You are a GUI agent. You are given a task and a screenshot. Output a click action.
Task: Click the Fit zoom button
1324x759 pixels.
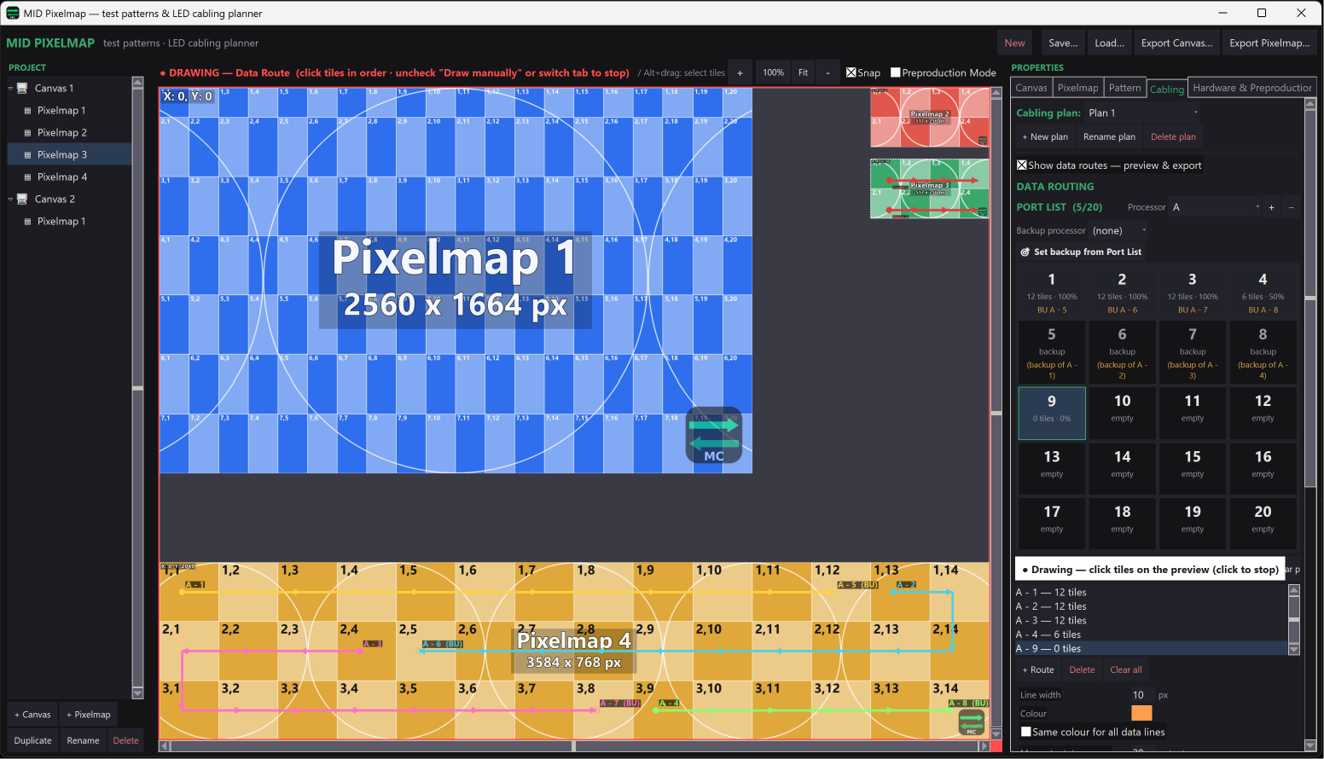coord(803,73)
